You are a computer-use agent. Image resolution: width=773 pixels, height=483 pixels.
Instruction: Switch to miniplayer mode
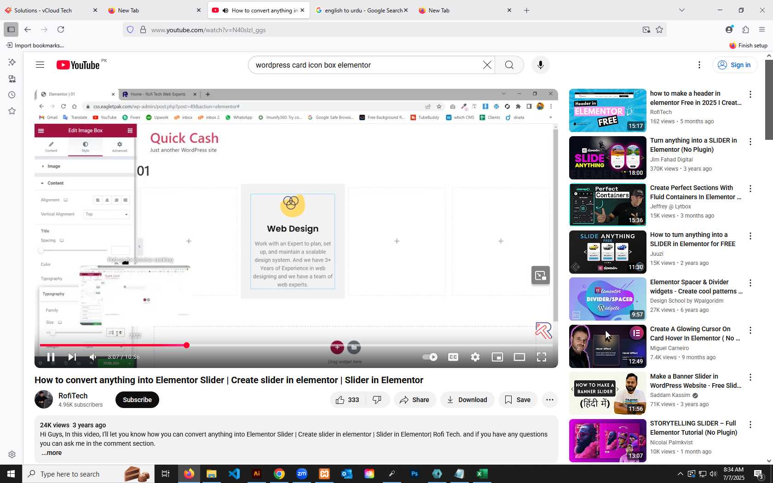pos(497,357)
